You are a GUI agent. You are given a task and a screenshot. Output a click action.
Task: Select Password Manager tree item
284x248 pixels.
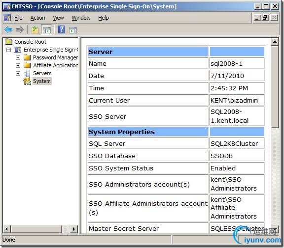(x=55, y=57)
